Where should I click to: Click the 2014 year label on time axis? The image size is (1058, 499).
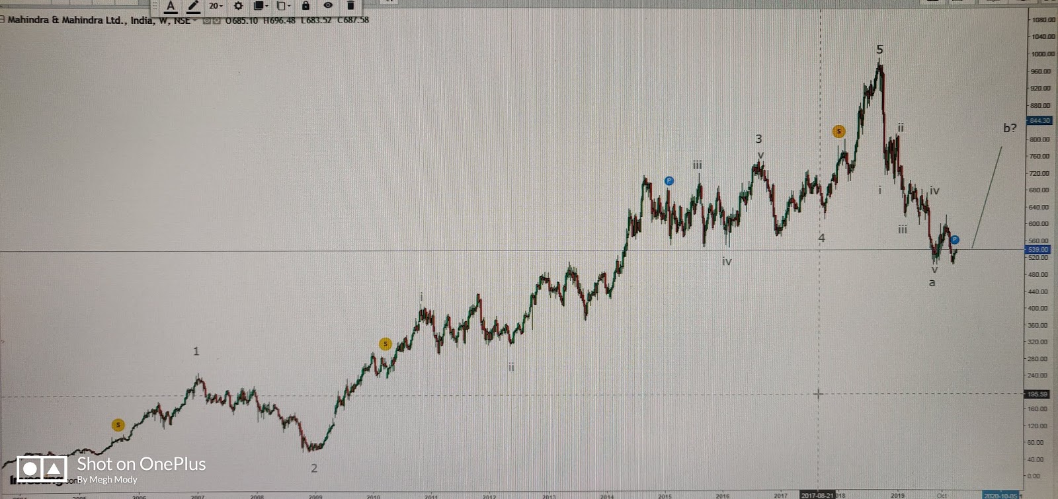[606, 496]
